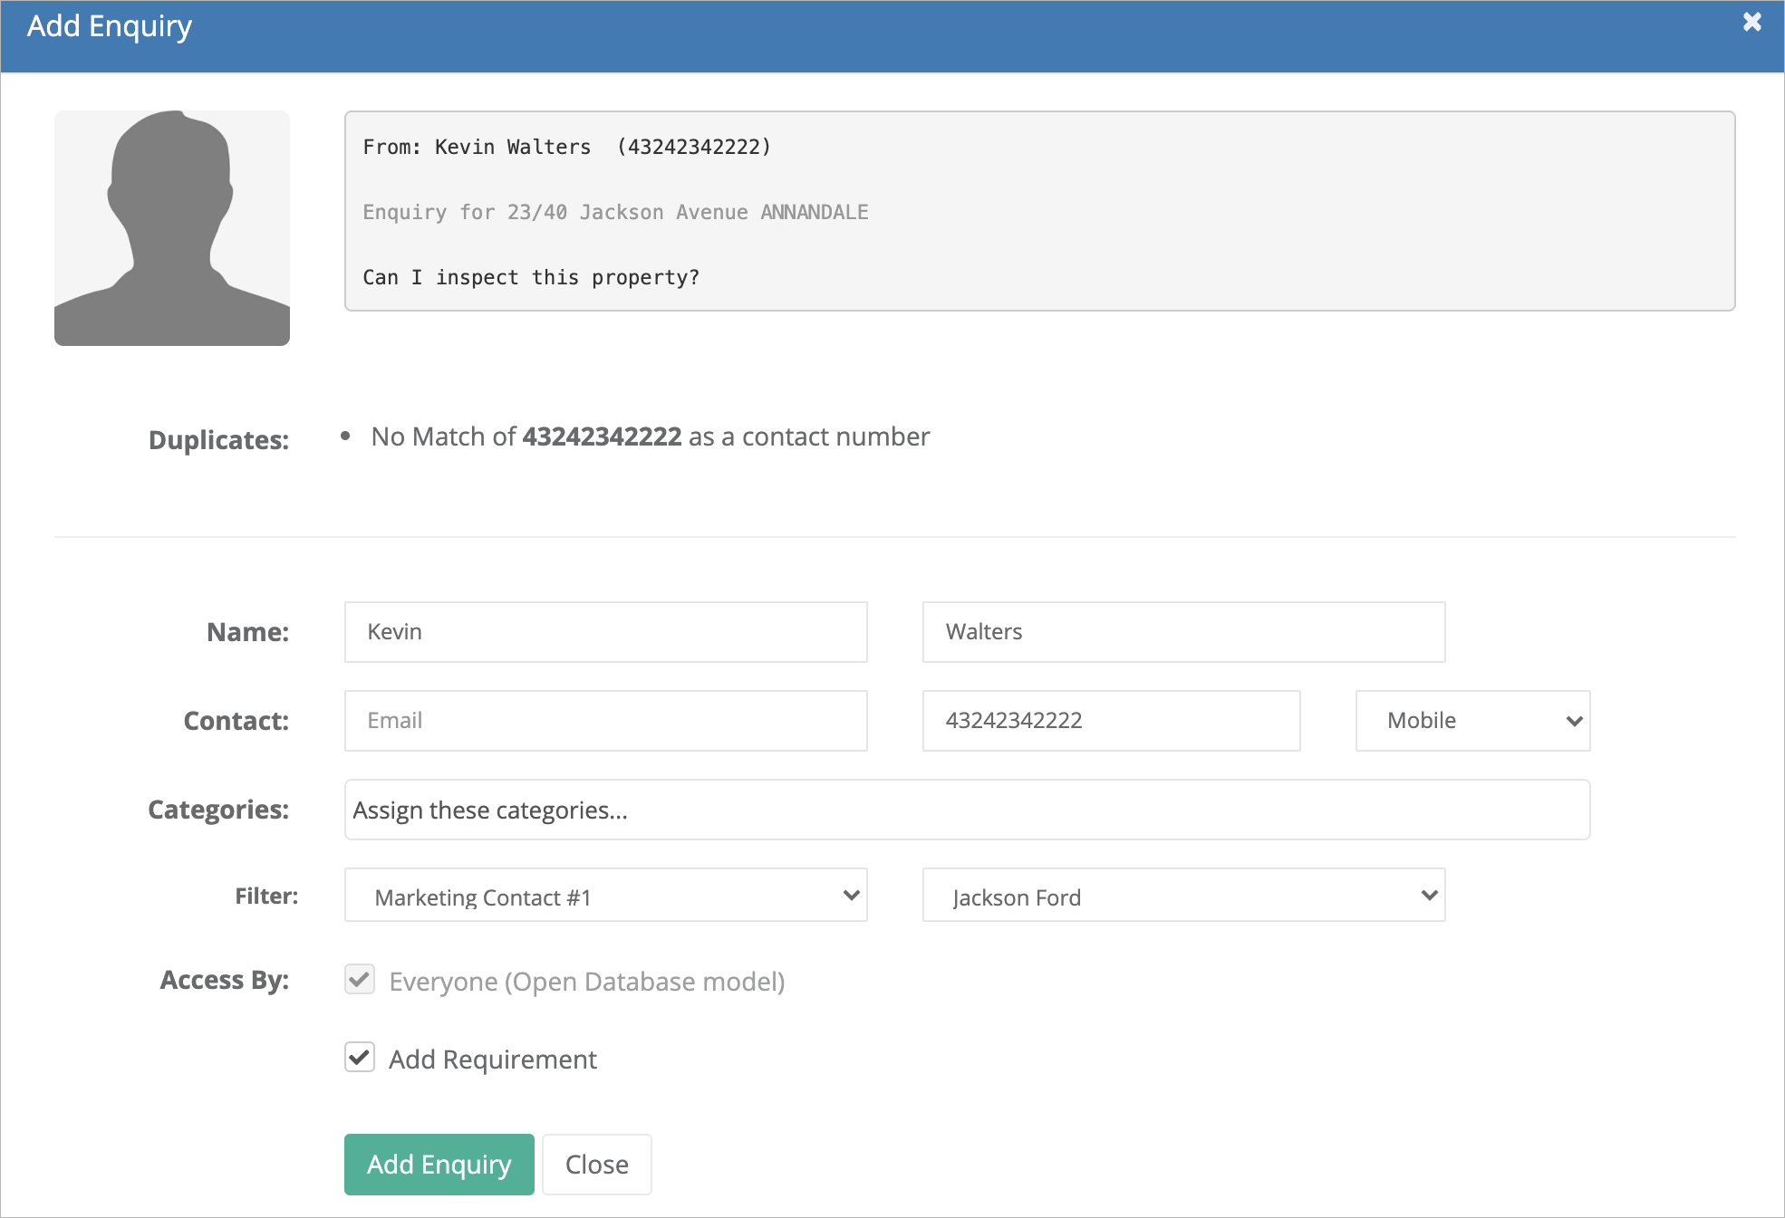Click the Close button
The image size is (1785, 1218).
pos(596,1164)
